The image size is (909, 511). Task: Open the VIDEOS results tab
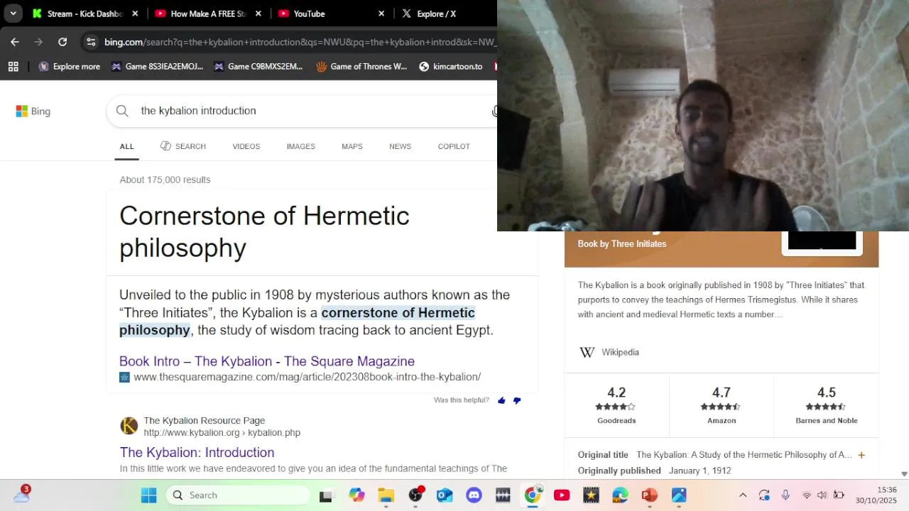pos(246,146)
